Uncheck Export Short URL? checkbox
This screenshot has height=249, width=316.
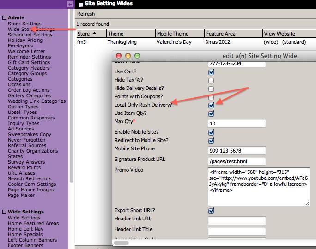point(211,211)
